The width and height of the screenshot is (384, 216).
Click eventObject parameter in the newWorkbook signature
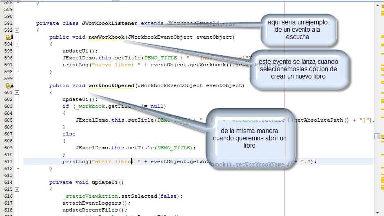coord(214,37)
